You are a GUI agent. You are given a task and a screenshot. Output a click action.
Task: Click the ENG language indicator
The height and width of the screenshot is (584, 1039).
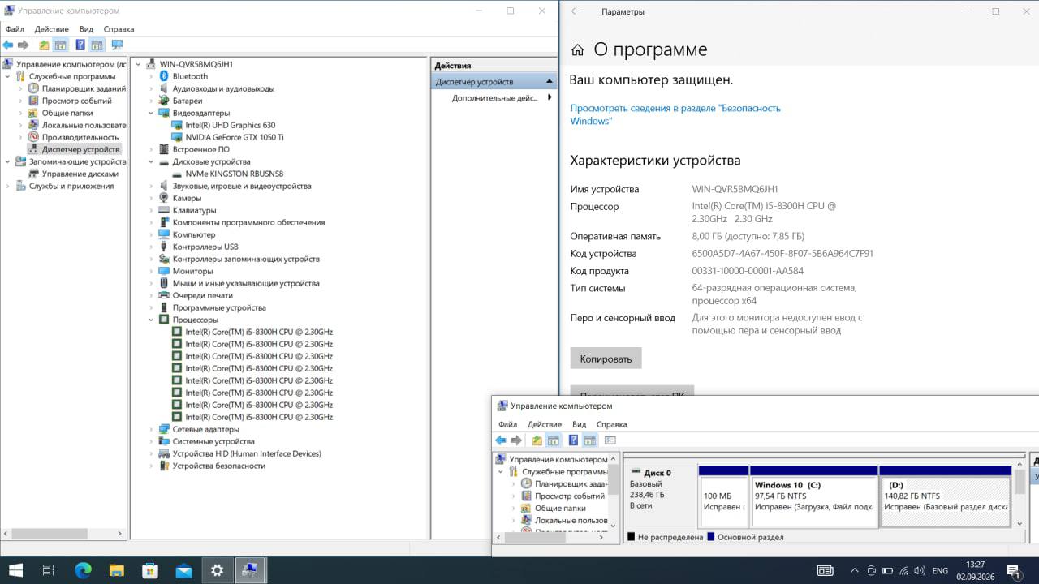tap(940, 571)
